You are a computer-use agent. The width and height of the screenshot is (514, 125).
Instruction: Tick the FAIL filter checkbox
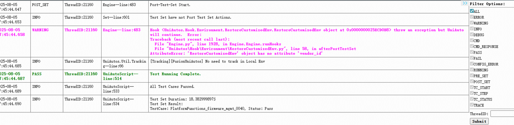click(472, 58)
